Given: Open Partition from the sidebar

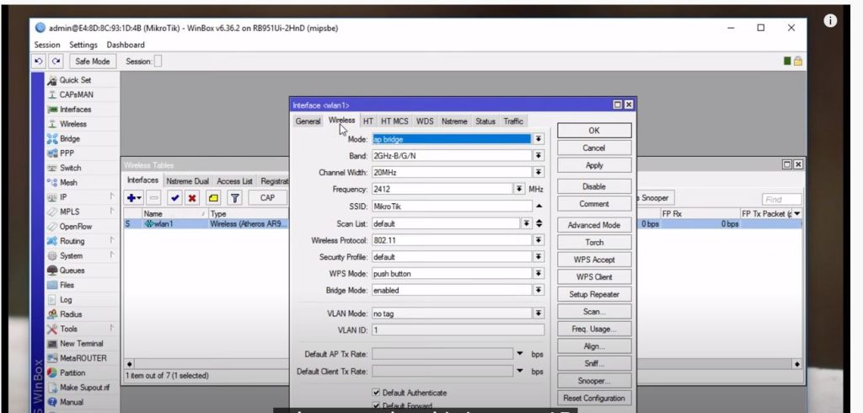Looking at the screenshot, I should (72, 373).
